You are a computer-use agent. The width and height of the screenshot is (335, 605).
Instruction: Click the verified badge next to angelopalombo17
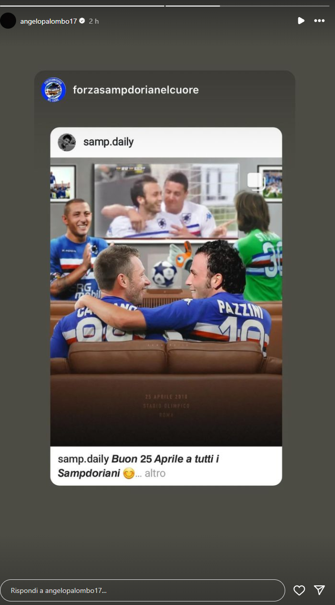tap(82, 21)
